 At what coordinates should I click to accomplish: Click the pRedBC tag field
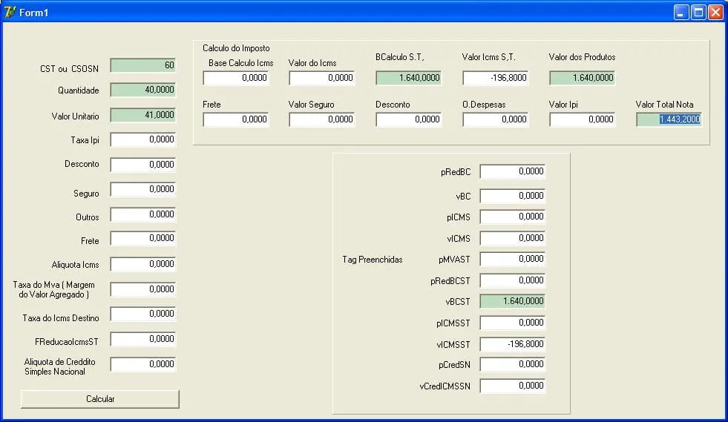coord(512,171)
